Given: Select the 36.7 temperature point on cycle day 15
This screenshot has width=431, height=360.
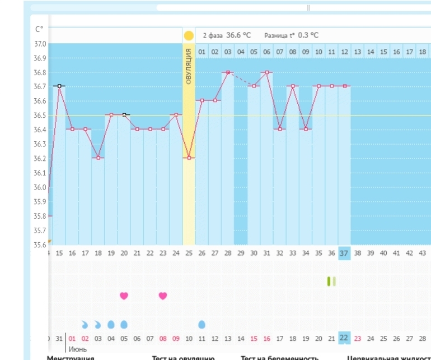Looking at the screenshot, I should 59,86.
